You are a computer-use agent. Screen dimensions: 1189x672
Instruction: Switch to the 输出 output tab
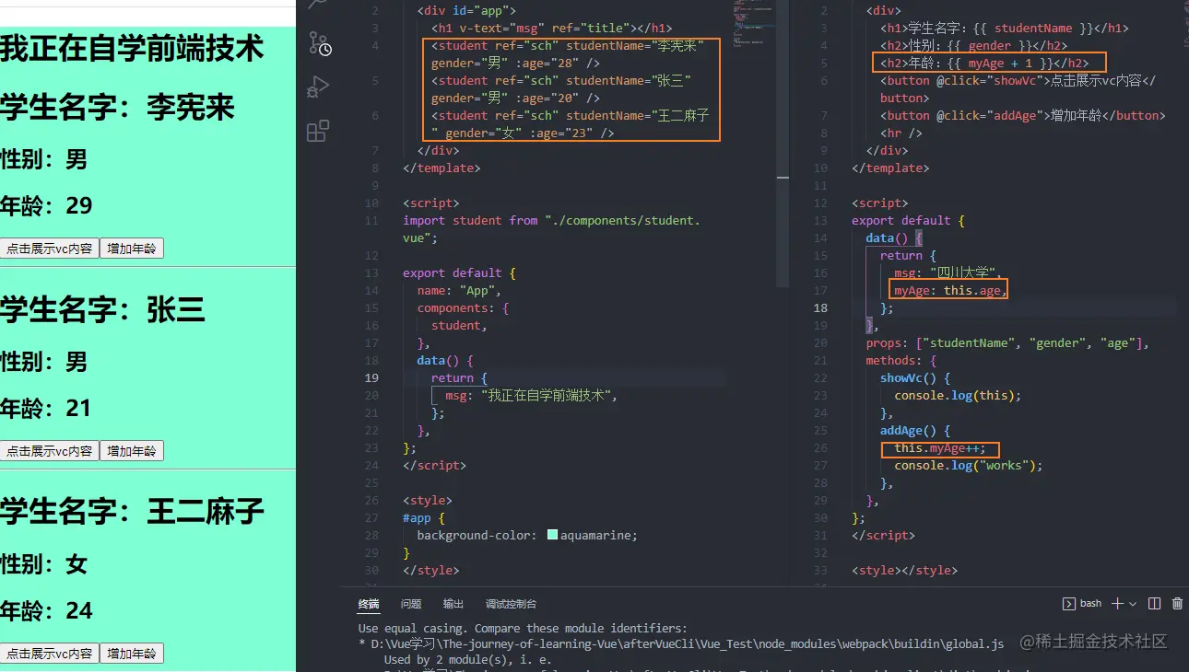tap(453, 604)
